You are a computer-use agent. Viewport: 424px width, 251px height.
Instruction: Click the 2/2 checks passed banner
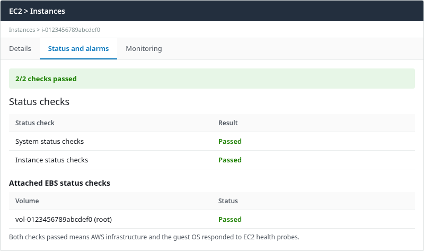pyautogui.click(x=212, y=79)
